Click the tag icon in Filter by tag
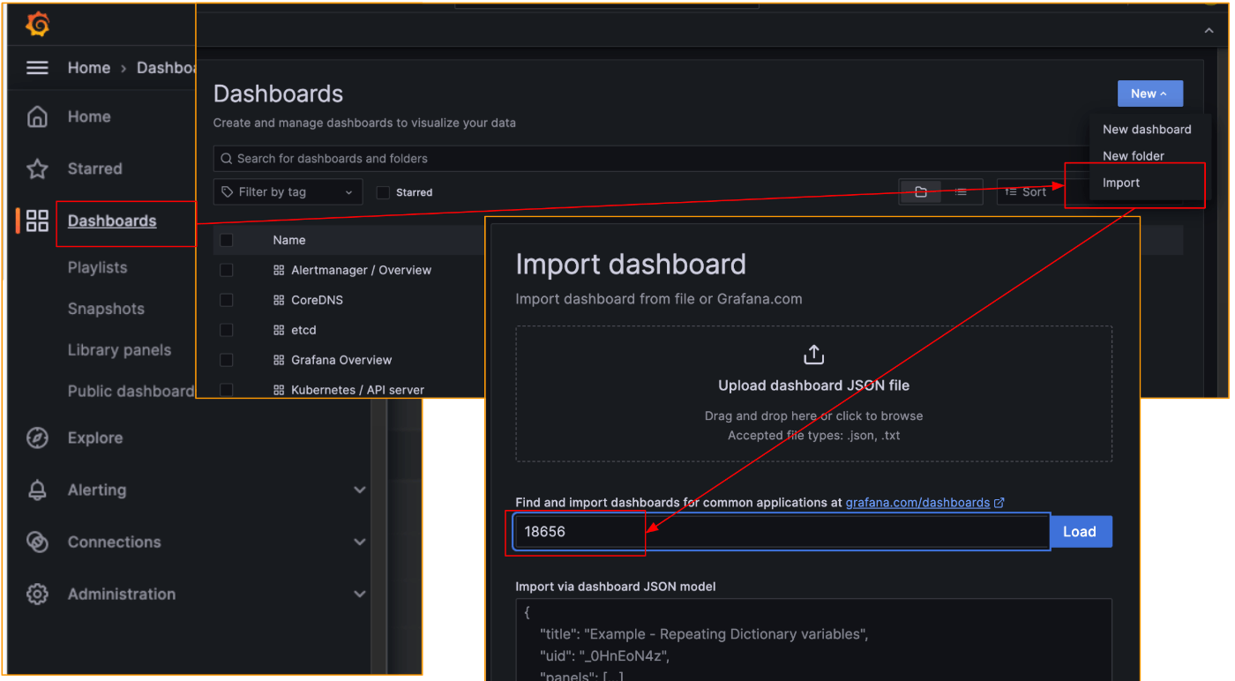 coord(228,192)
